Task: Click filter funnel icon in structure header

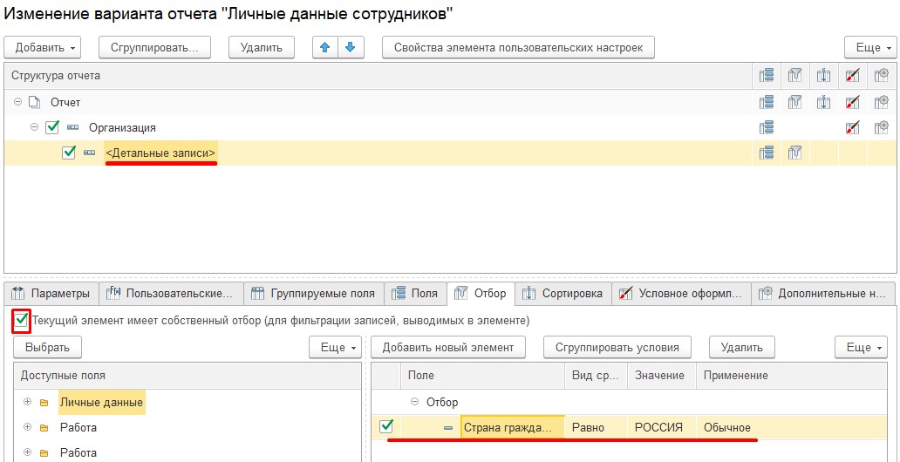Action: click(795, 75)
